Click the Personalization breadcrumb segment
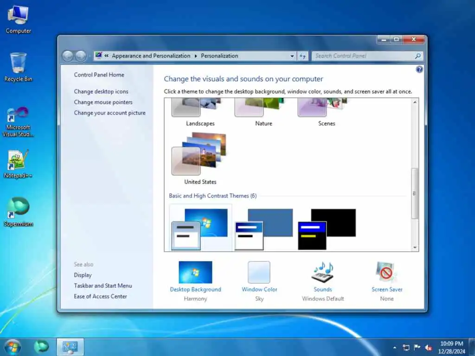Viewport: 475px width, 356px height. pyautogui.click(x=219, y=56)
